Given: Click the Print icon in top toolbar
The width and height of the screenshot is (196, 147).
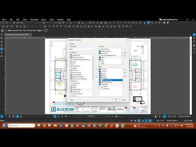Looking at the screenshot, I should pos(14,23).
